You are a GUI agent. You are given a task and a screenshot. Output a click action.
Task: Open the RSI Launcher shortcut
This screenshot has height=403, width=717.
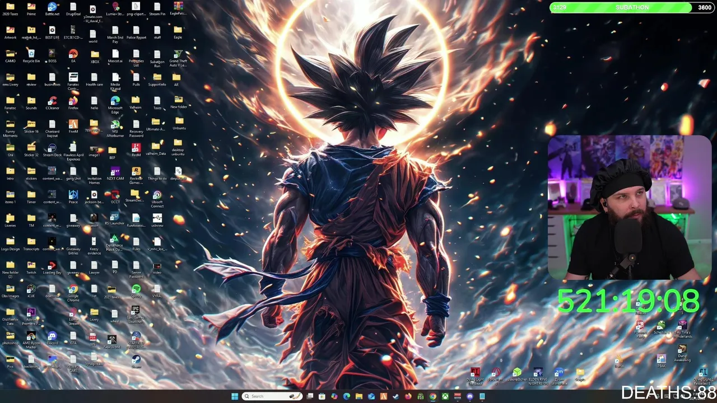115,218
